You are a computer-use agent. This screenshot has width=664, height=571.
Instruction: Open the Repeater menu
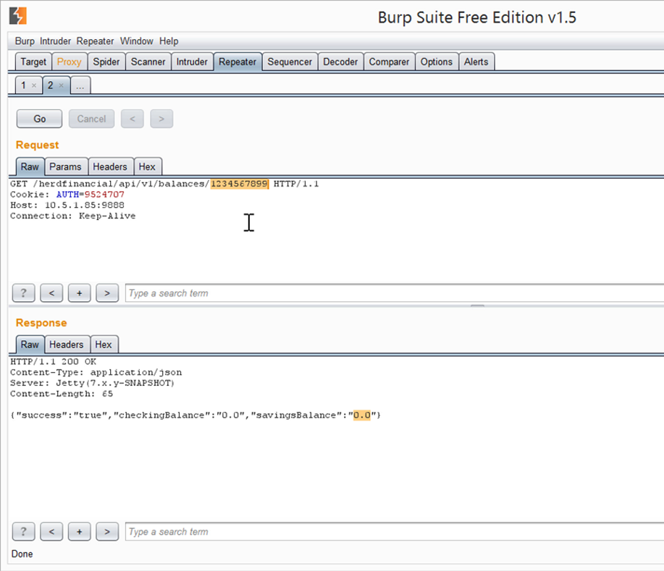[95, 41]
